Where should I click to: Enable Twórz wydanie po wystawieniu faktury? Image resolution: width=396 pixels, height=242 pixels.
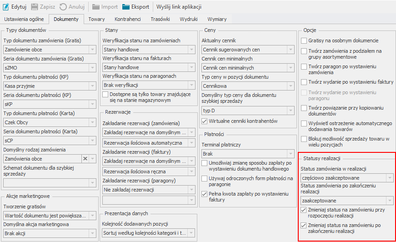[x=304, y=82]
